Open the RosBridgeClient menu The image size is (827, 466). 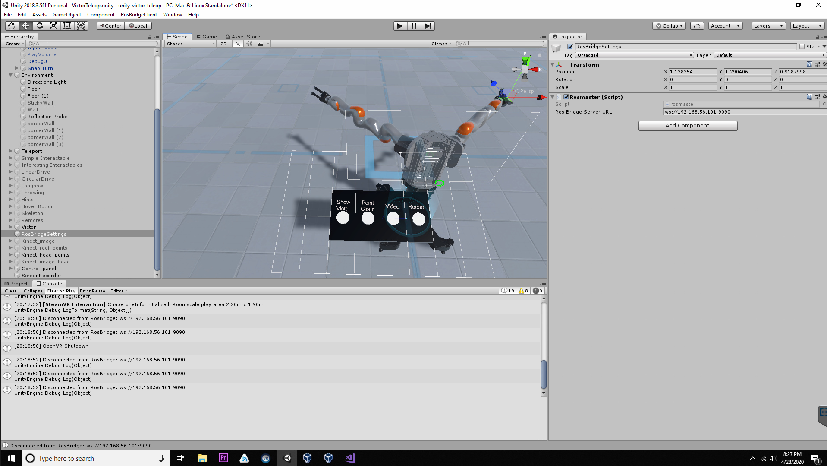[x=138, y=15]
